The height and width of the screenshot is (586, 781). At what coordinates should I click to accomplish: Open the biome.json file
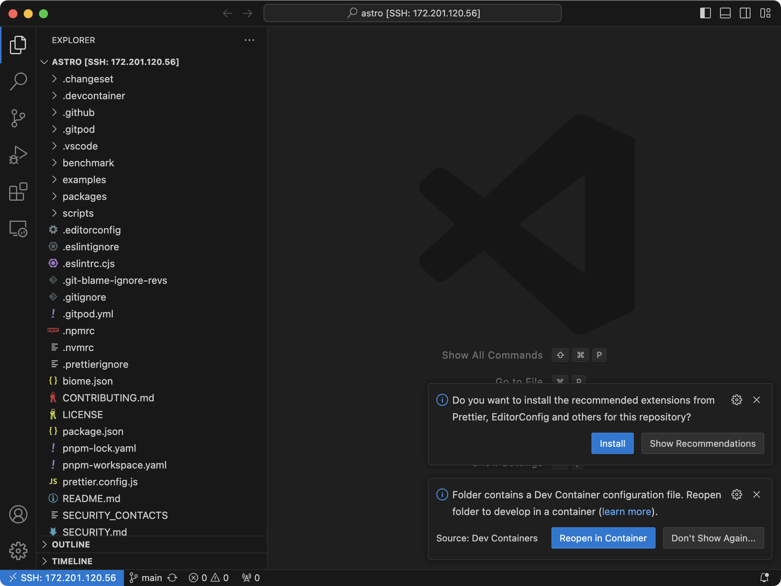[x=152, y=381]
